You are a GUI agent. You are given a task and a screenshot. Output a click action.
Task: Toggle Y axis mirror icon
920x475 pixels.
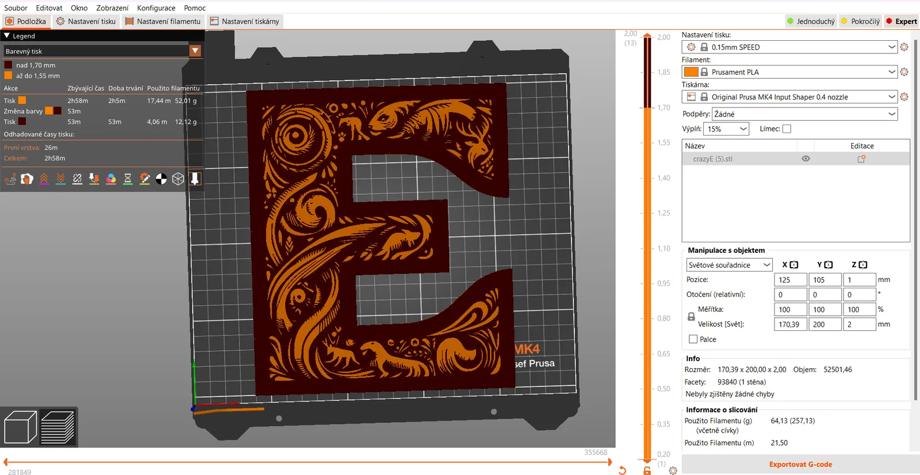point(829,265)
